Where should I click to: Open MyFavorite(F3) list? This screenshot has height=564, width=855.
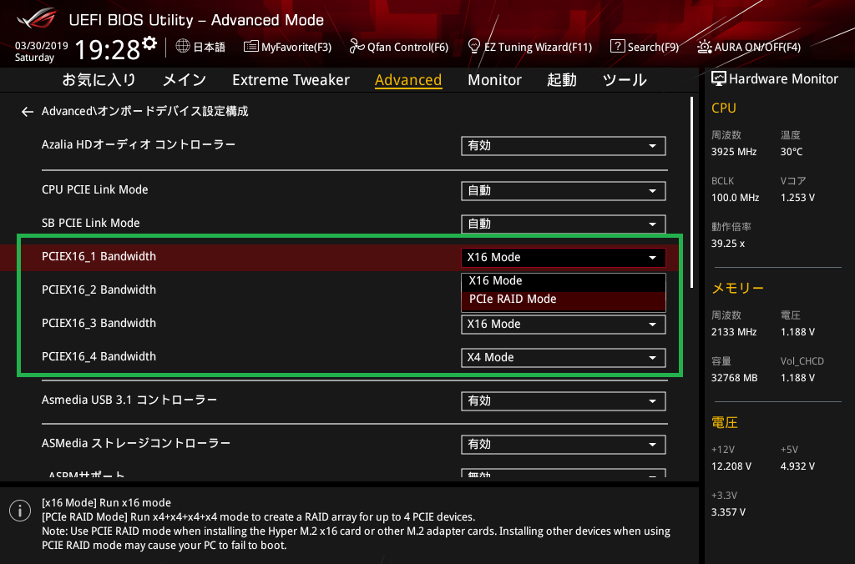[x=287, y=47]
